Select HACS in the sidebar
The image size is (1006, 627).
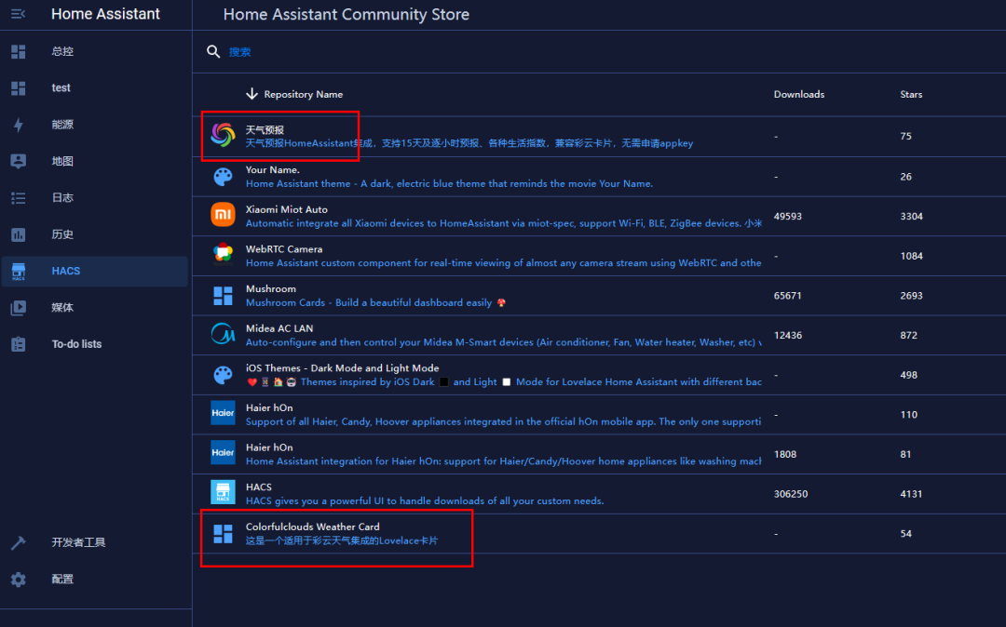(94, 271)
